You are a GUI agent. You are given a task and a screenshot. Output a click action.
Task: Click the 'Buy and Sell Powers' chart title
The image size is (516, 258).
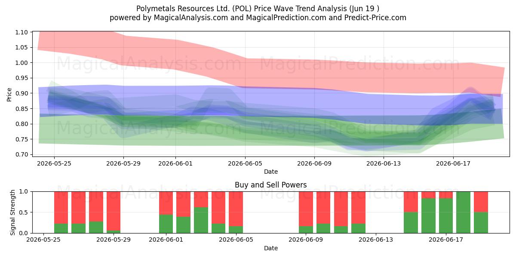271,185
